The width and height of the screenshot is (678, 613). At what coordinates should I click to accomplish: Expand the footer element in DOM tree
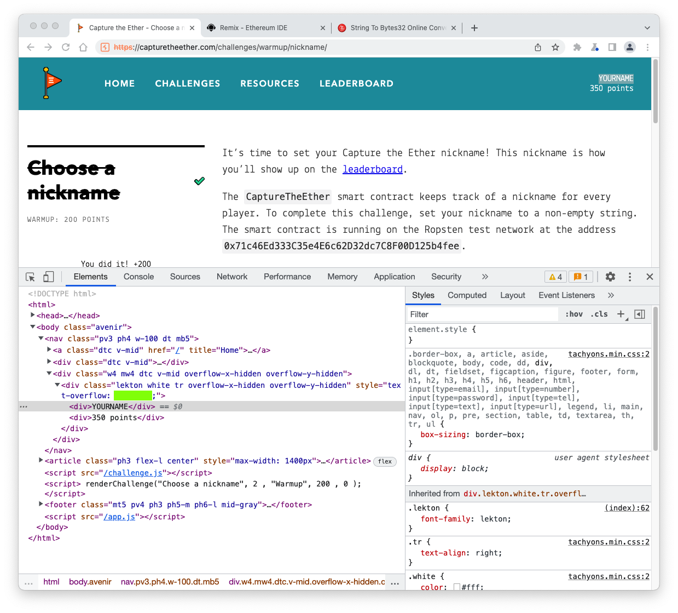coord(41,504)
